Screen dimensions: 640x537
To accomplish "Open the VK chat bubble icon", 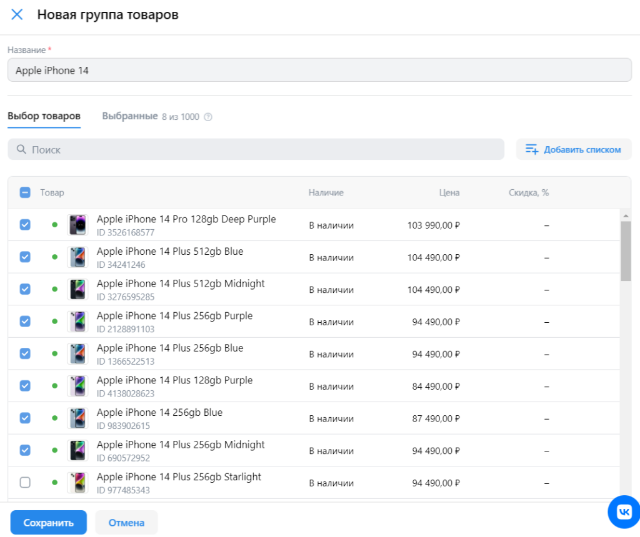I will click(624, 512).
